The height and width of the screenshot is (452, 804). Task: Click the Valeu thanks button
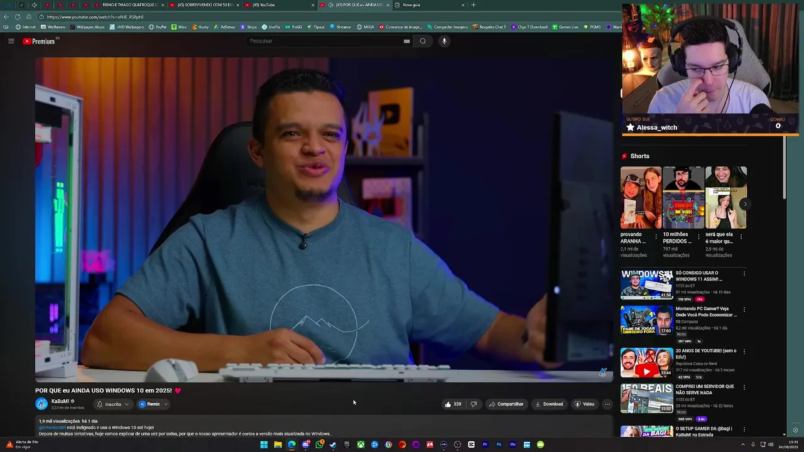[x=584, y=404]
